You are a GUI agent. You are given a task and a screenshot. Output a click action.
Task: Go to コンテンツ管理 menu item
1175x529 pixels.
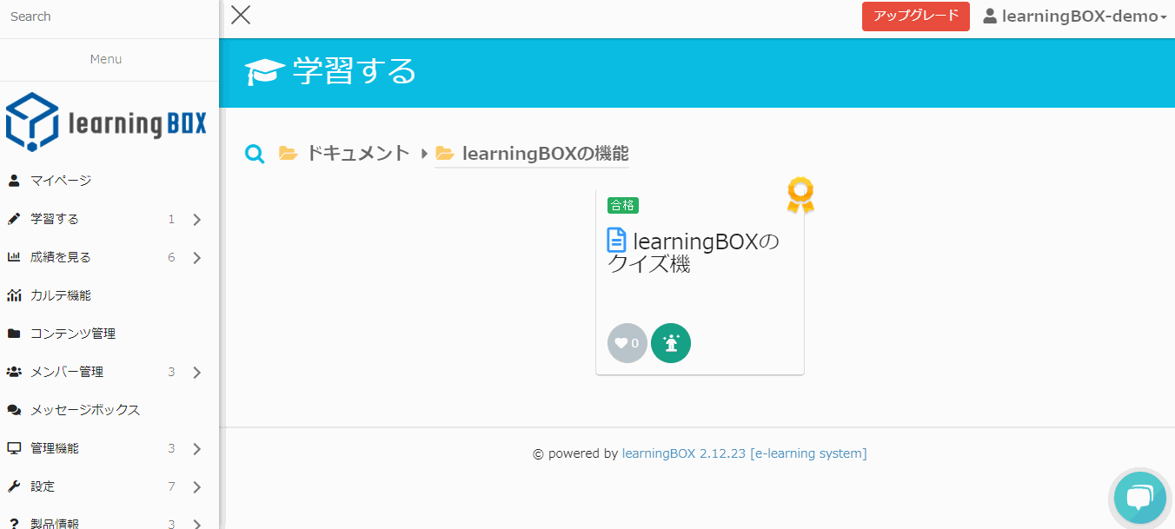[x=73, y=334]
